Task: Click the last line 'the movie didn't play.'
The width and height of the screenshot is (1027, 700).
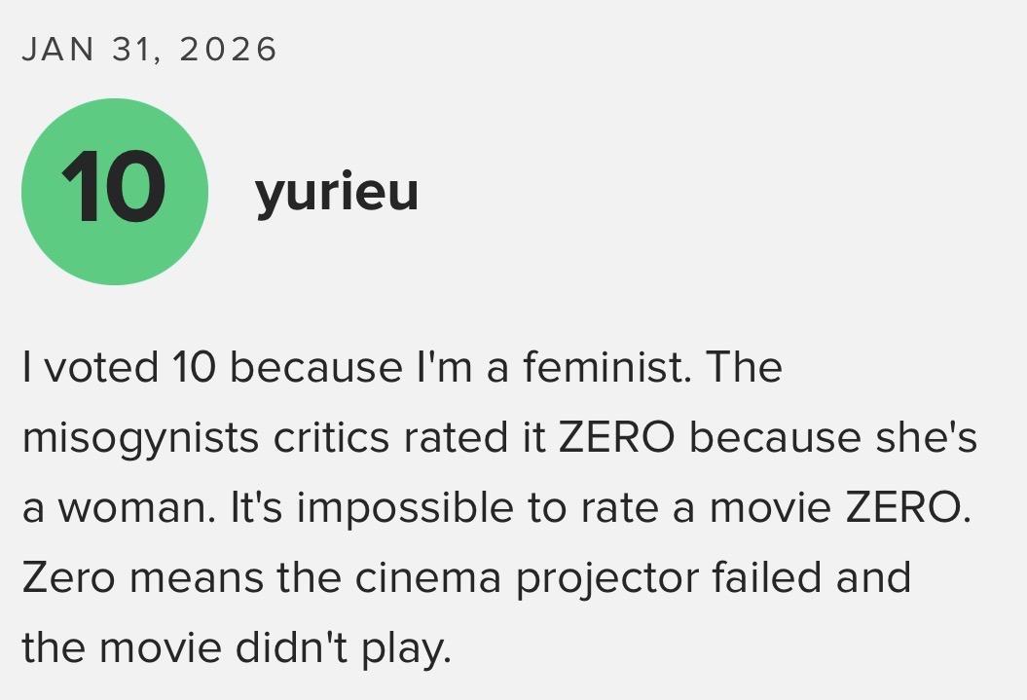Action: [x=237, y=647]
